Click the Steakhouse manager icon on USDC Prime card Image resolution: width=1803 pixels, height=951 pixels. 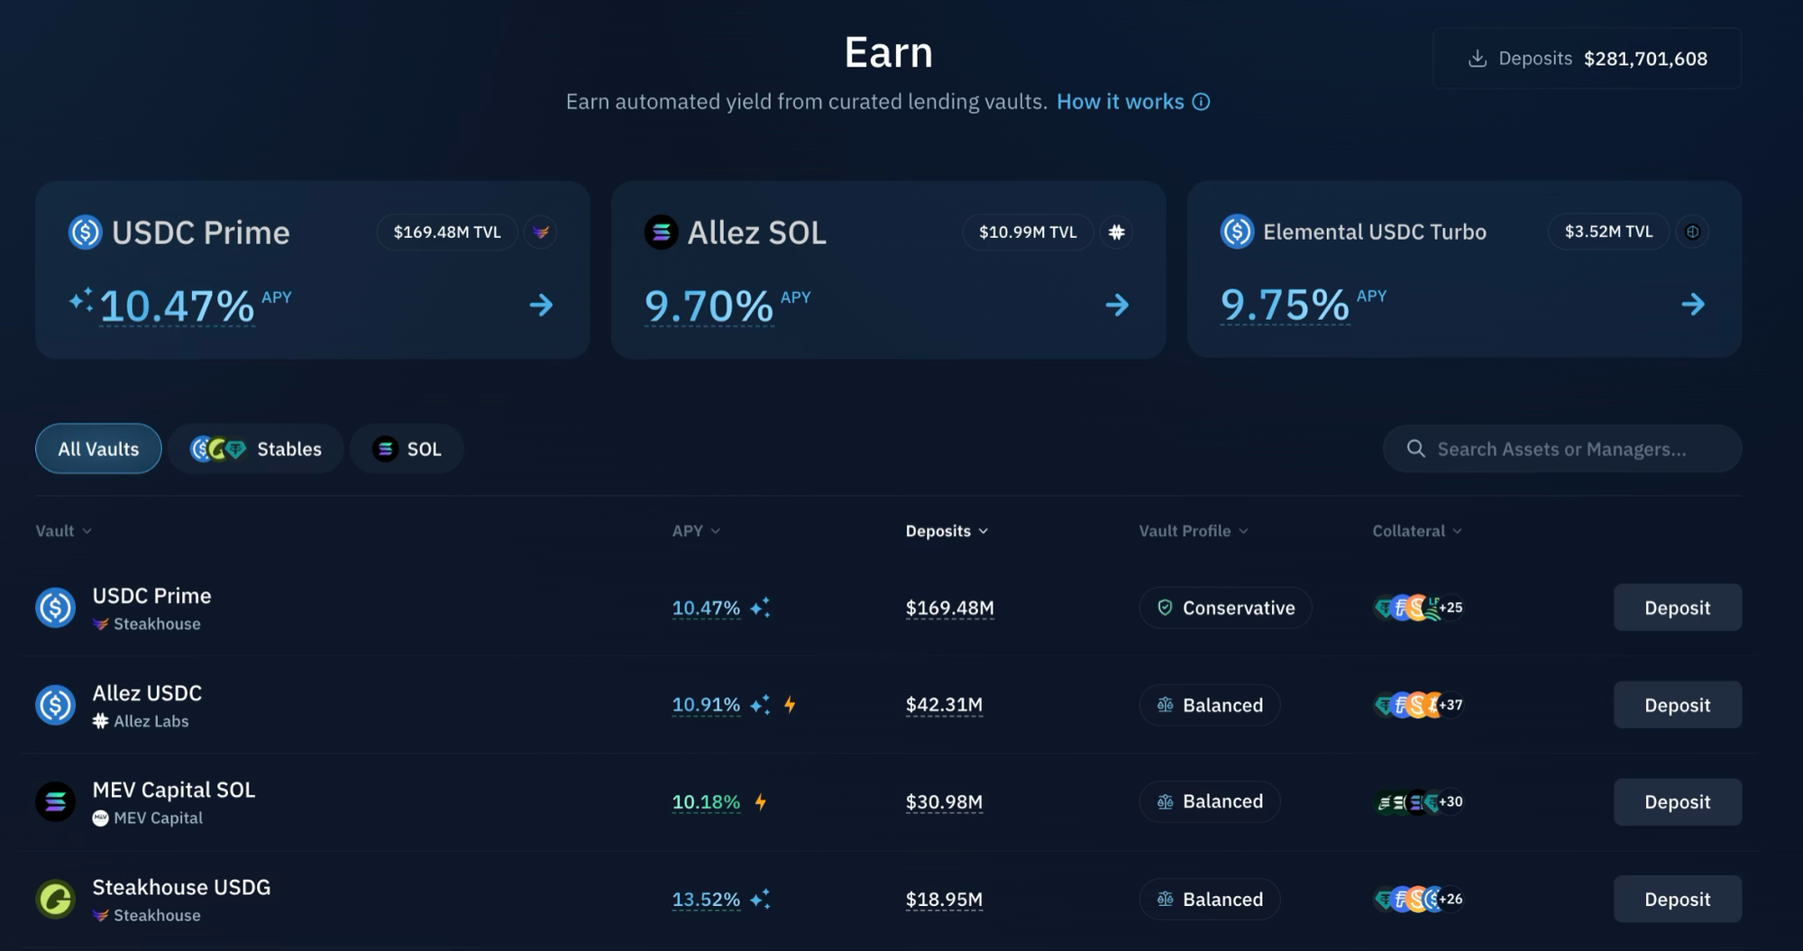[541, 233]
